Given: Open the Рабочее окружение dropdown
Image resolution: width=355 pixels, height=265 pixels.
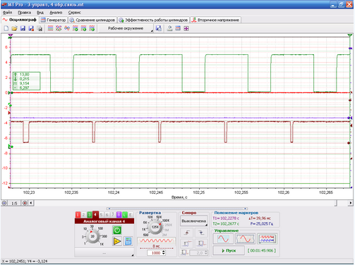Looking at the screenshot, I should pos(126,28).
